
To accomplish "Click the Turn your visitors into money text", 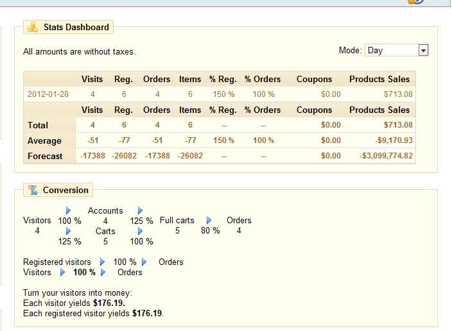I will pos(77,293).
